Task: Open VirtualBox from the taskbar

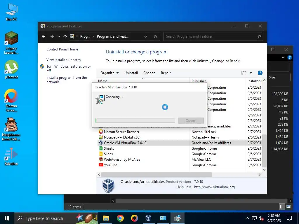Action: coord(149,218)
